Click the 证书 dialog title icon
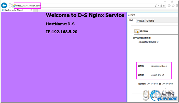The image size is (179, 103). (129, 15)
